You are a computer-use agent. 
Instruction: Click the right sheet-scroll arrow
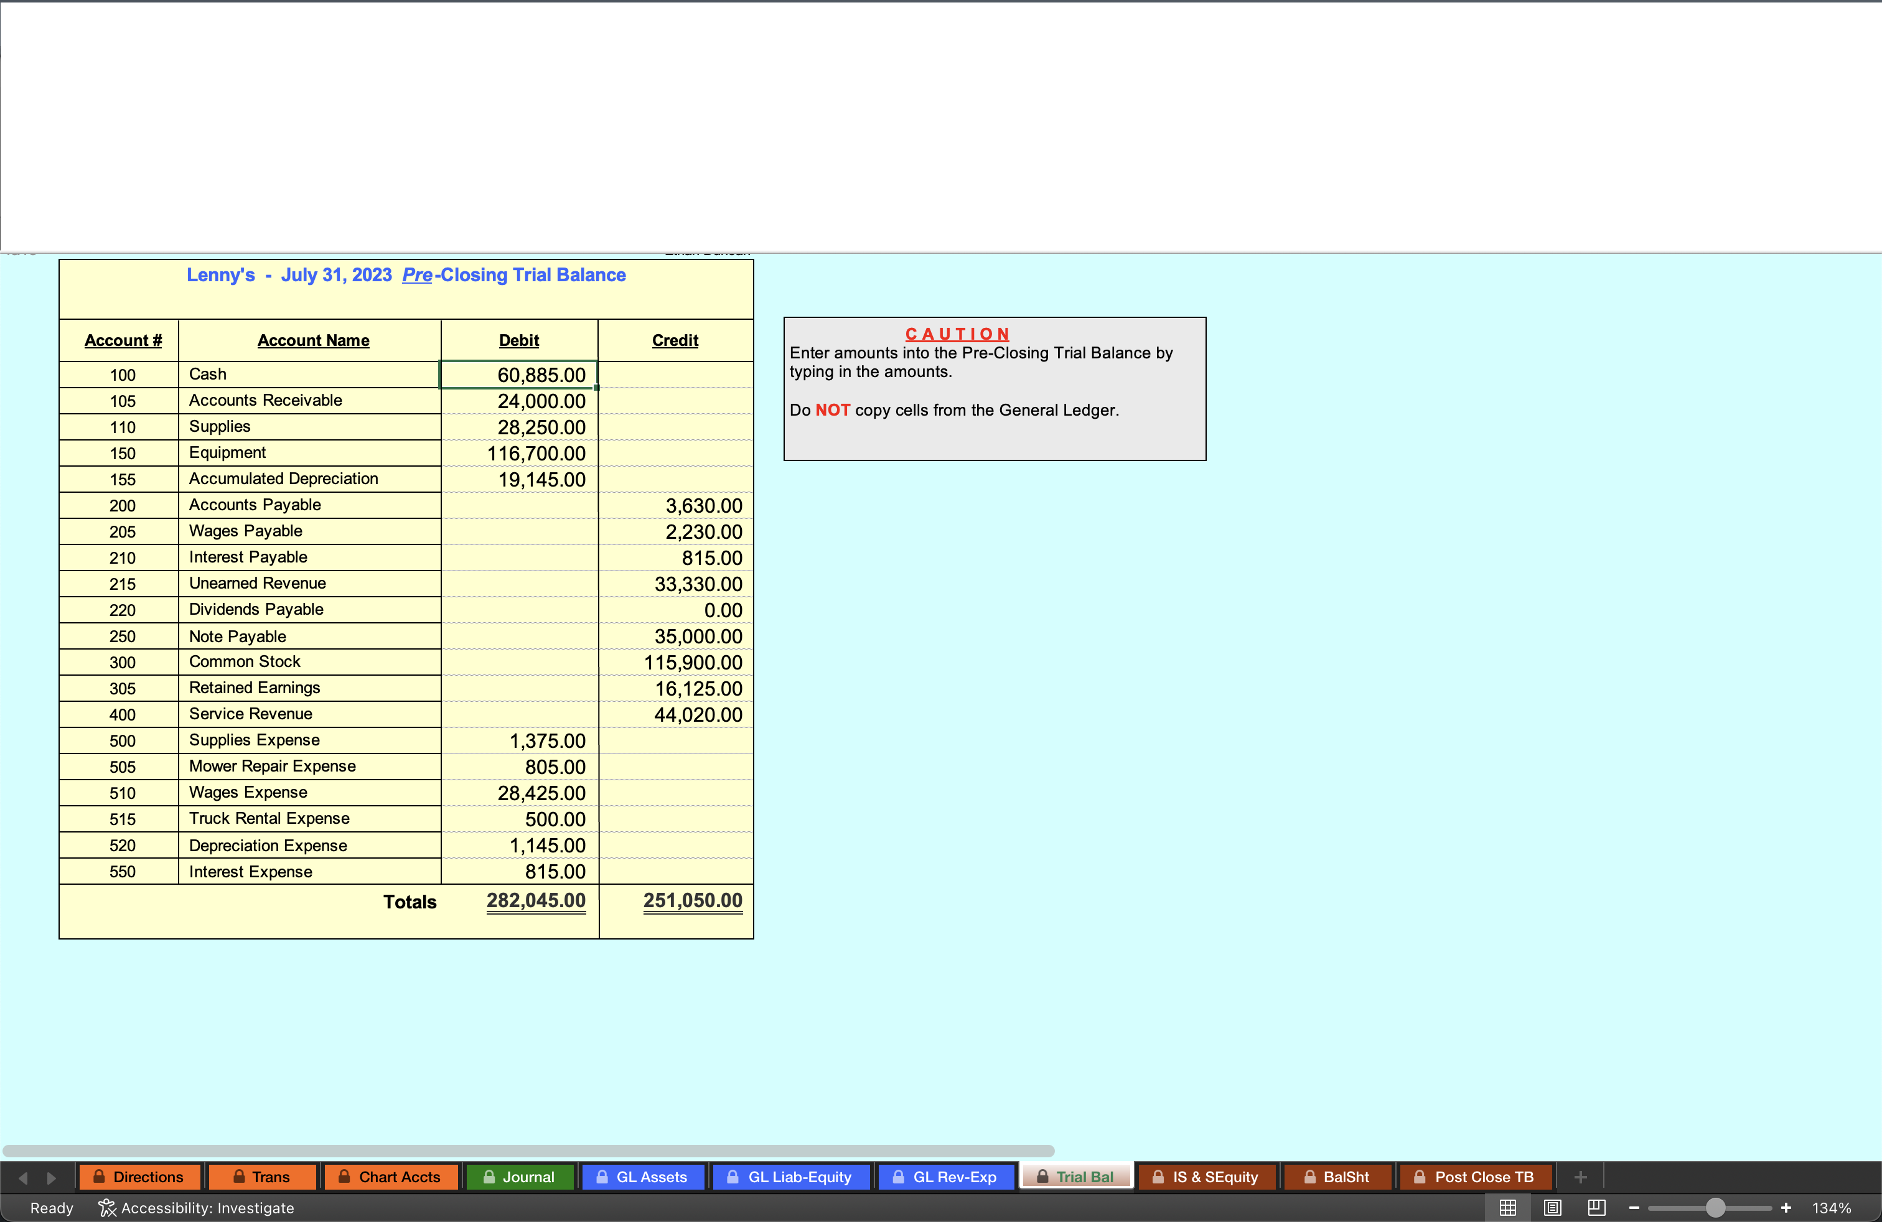pyautogui.click(x=52, y=1177)
